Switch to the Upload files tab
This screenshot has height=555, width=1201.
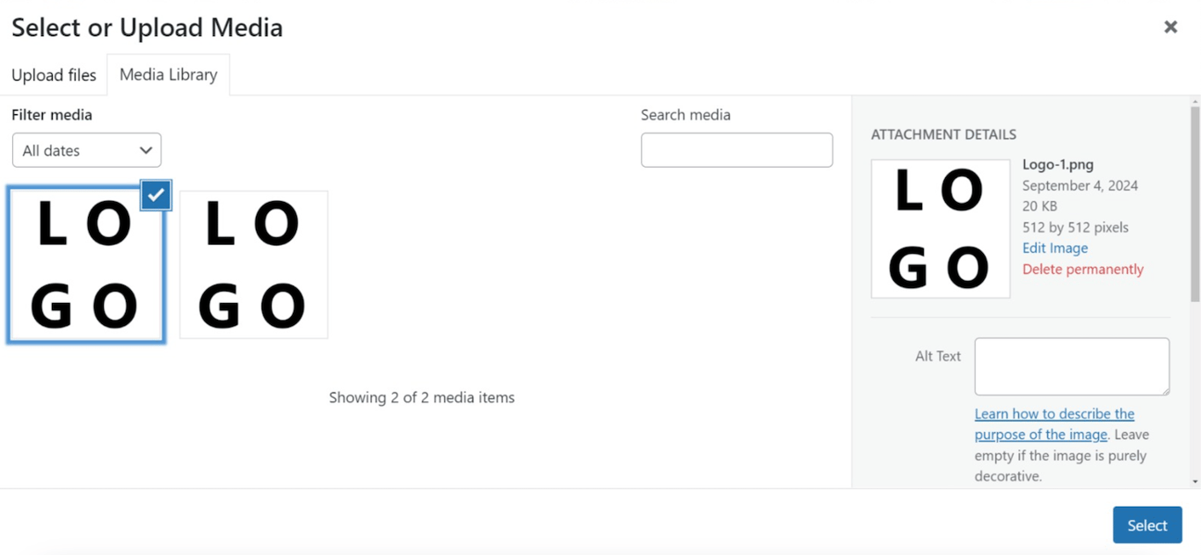click(x=54, y=75)
